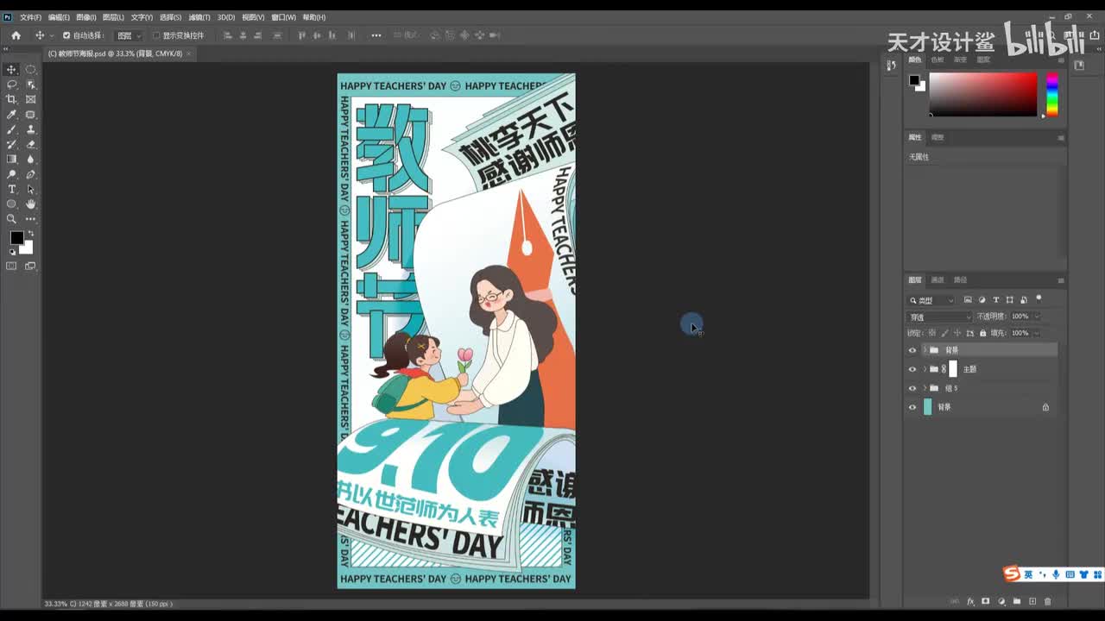Viewport: 1105px width, 621px height.
Task: Toggle lock image pixels brush icon
Action: point(944,333)
